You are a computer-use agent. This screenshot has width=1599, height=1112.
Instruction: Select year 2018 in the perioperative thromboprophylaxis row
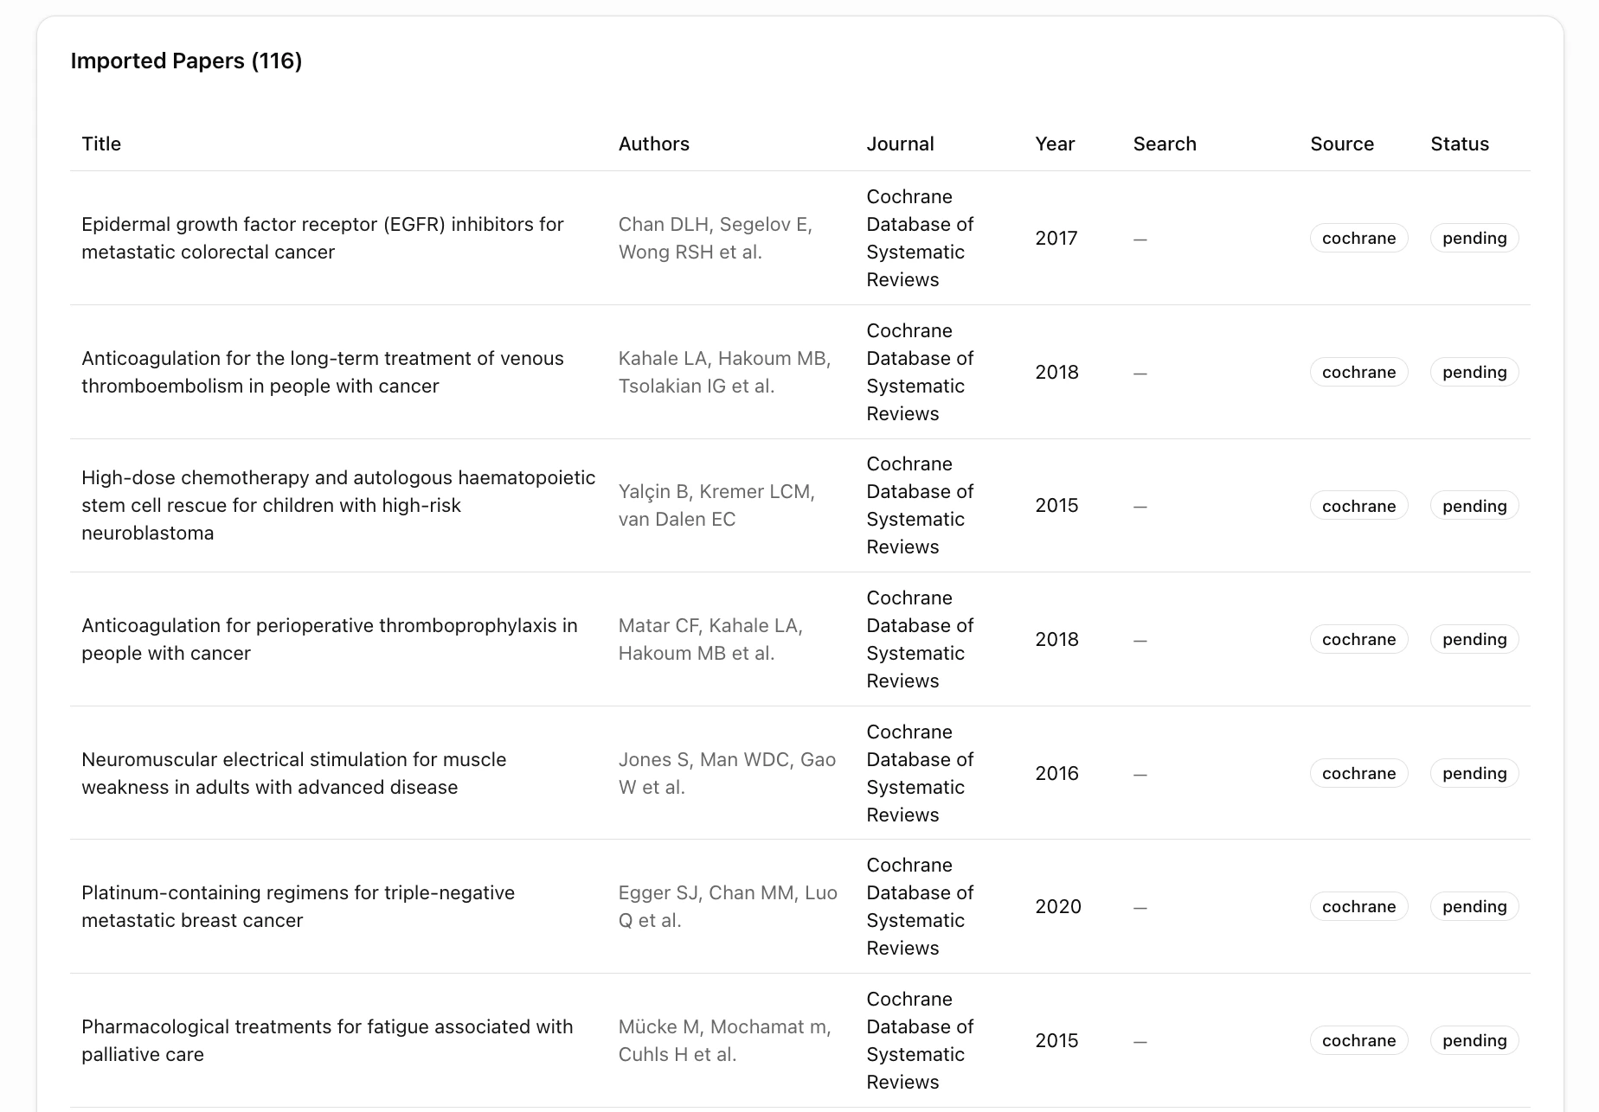(1057, 639)
